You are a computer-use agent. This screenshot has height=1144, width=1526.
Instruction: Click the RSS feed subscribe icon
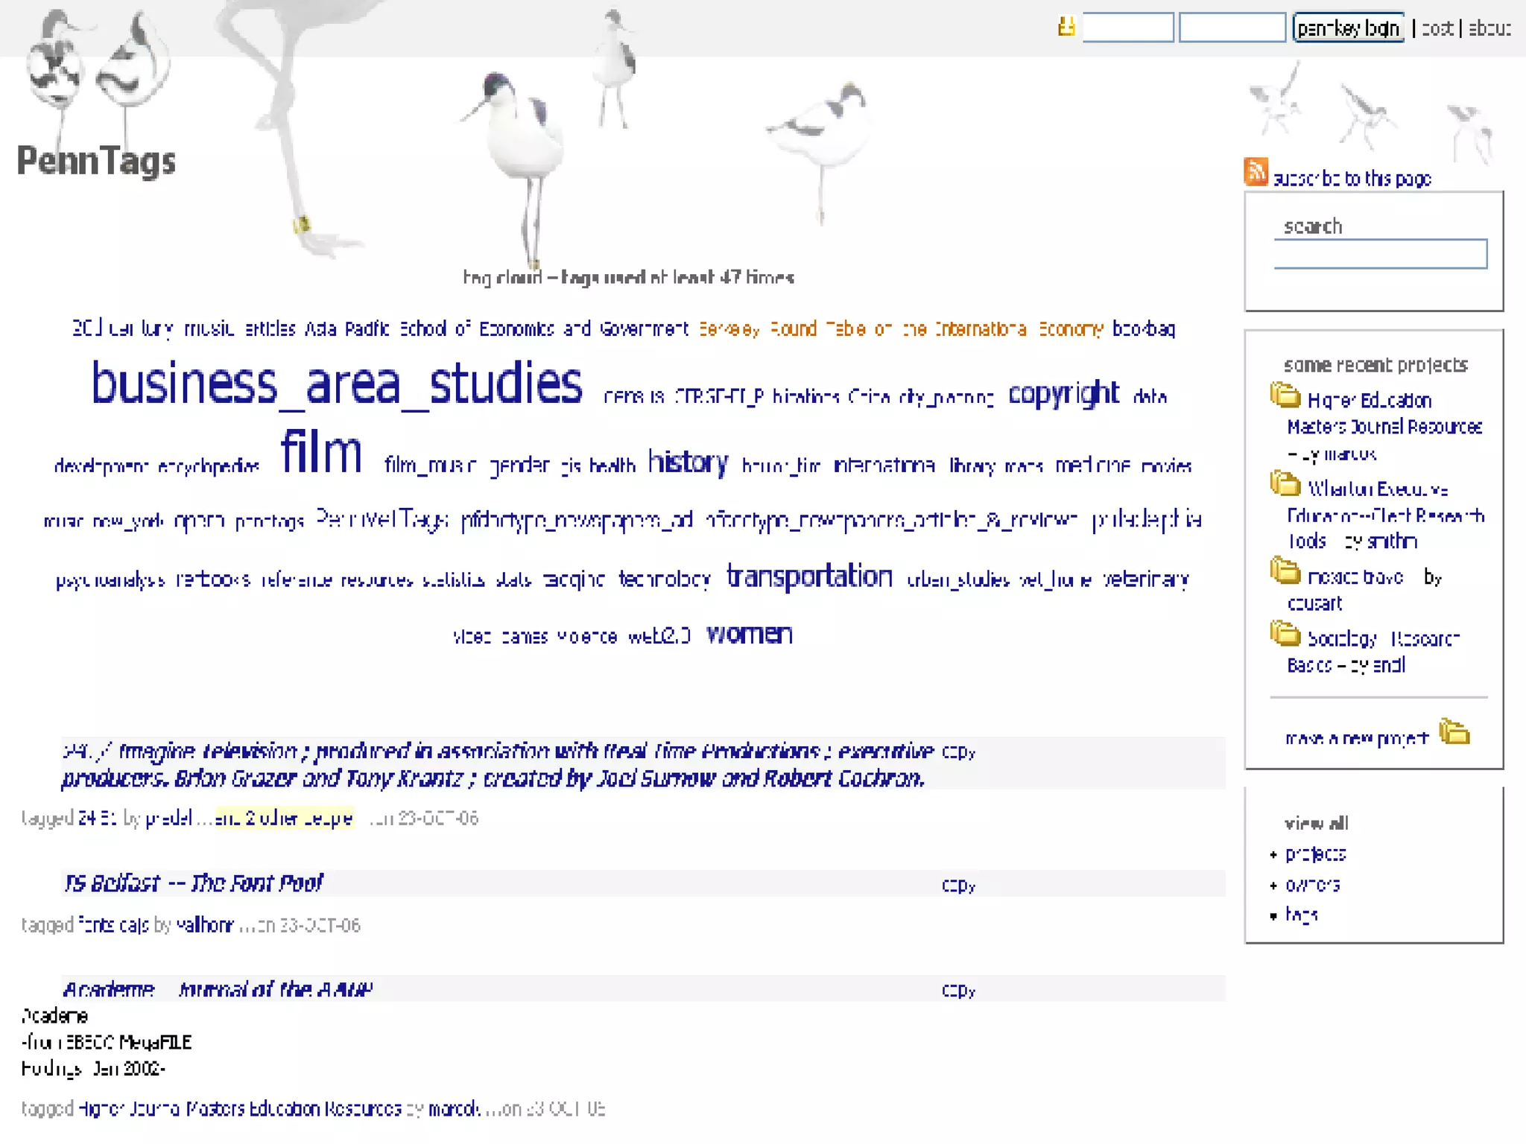tap(1256, 171)
